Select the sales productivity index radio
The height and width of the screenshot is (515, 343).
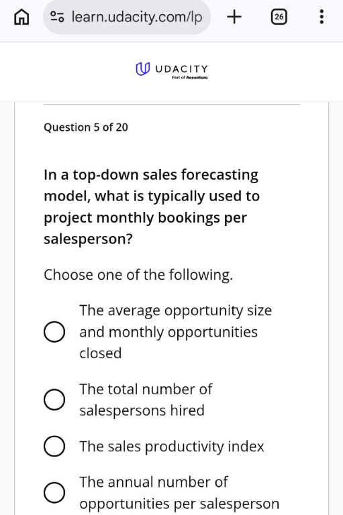click(x=54, y=447)
